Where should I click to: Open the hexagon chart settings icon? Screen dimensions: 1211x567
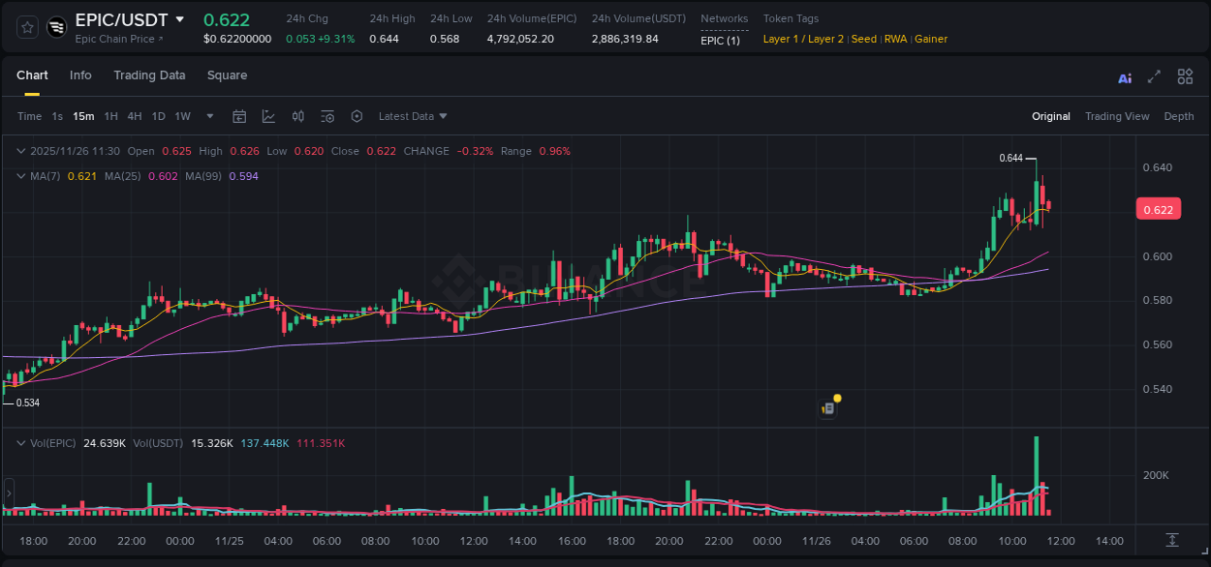click(x=357, y=116)
